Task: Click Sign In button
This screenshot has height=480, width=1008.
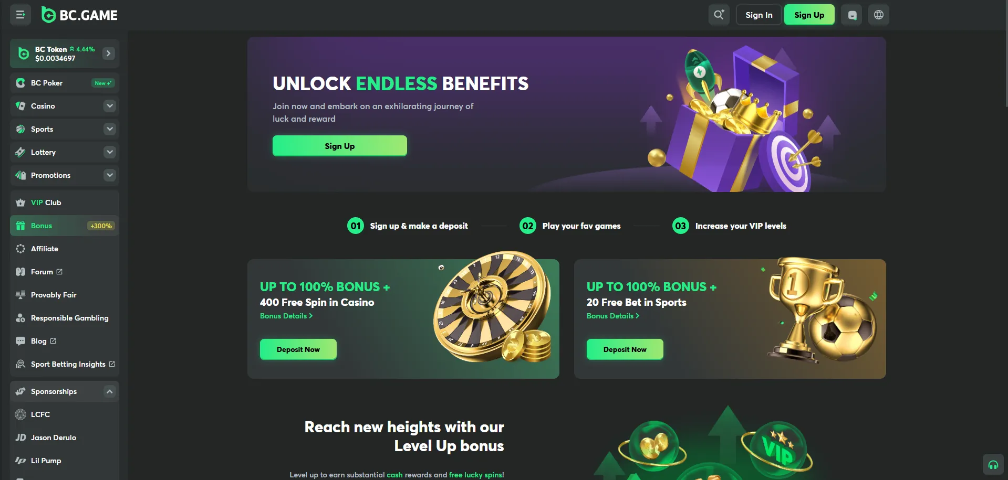Action: (x=758, y=15)
